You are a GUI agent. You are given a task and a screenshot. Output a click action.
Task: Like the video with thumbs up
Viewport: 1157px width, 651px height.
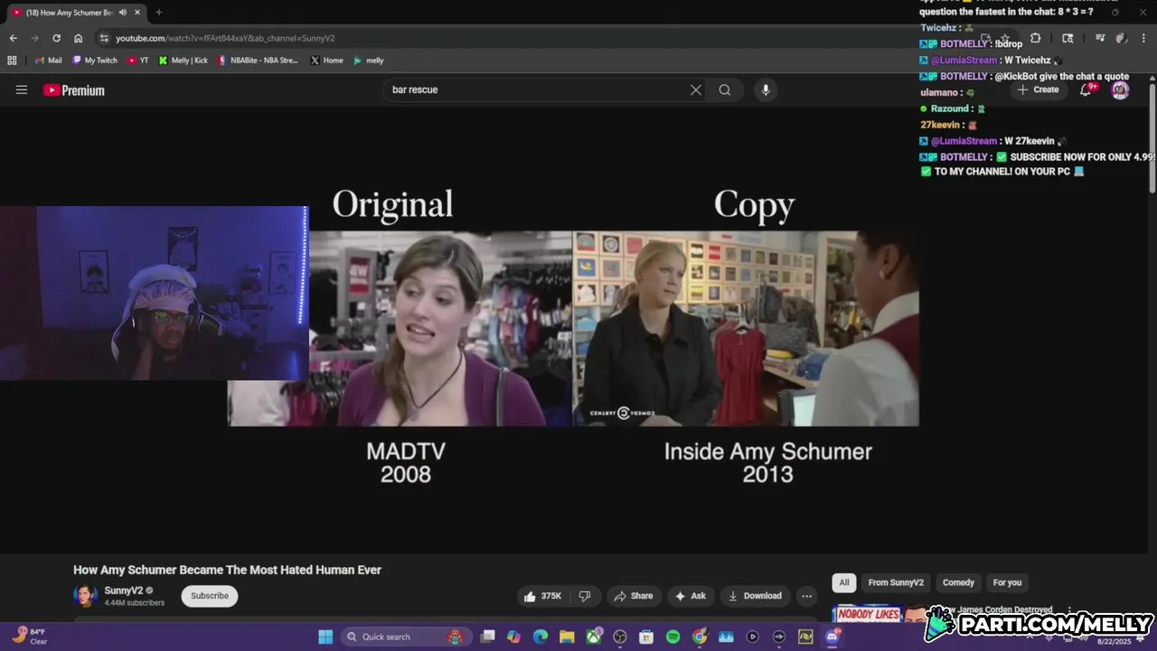point(542,596)
